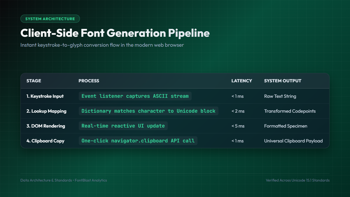Select the '3. DOM Rendering' stage cell
The image size is (350, 197).
click(46, 126)
